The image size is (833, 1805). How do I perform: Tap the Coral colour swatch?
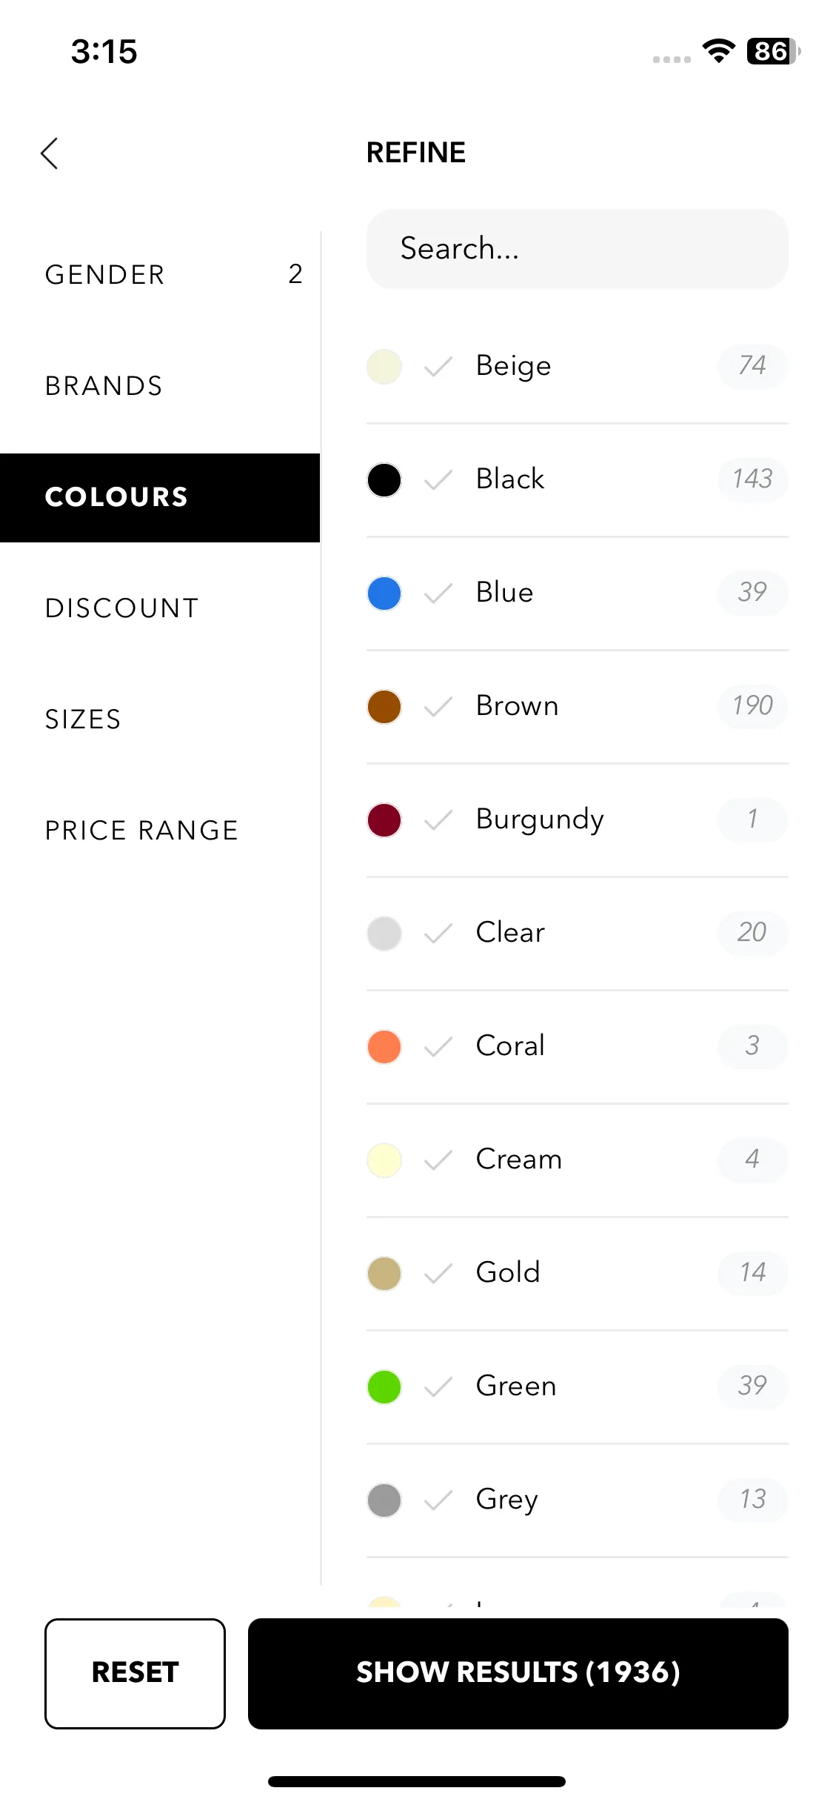(x=384, y=1047)
